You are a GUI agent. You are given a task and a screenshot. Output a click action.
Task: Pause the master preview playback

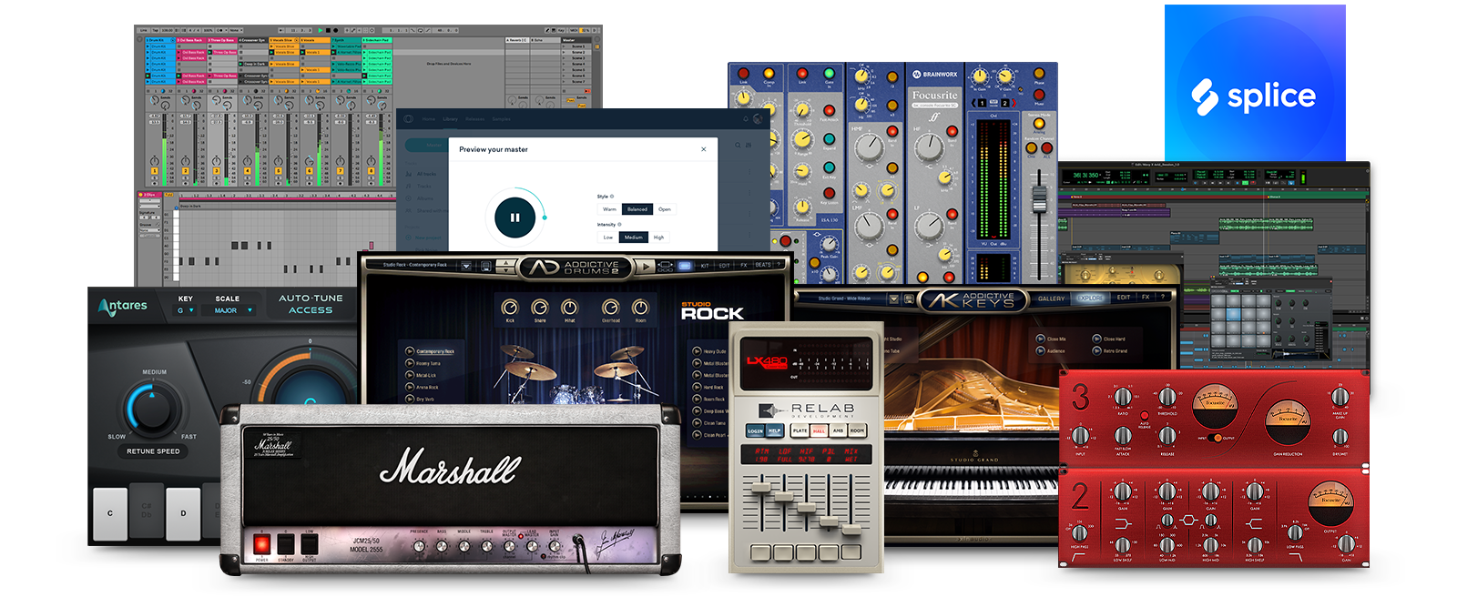(515, 218)
